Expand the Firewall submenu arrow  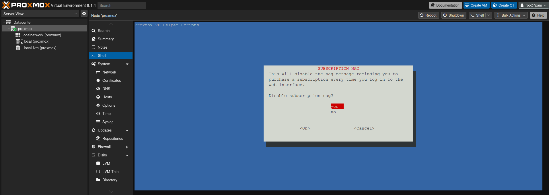127,147
